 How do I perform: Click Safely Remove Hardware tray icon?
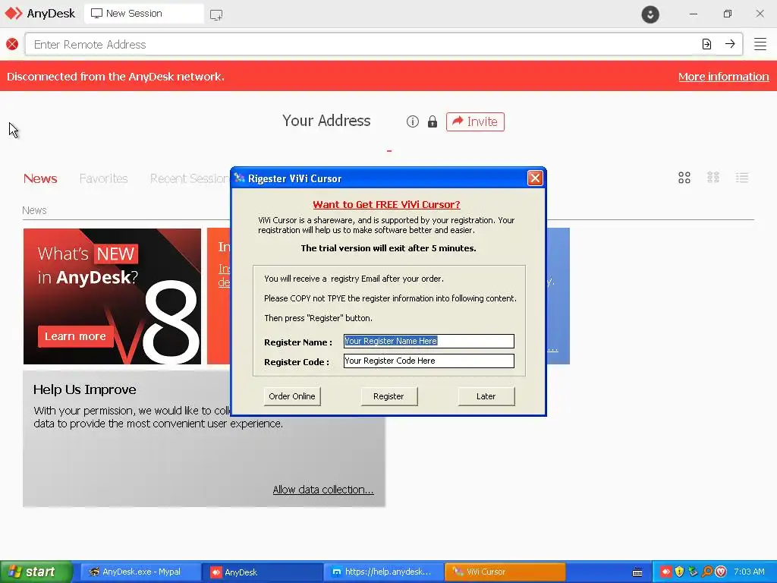coord(693,572)
